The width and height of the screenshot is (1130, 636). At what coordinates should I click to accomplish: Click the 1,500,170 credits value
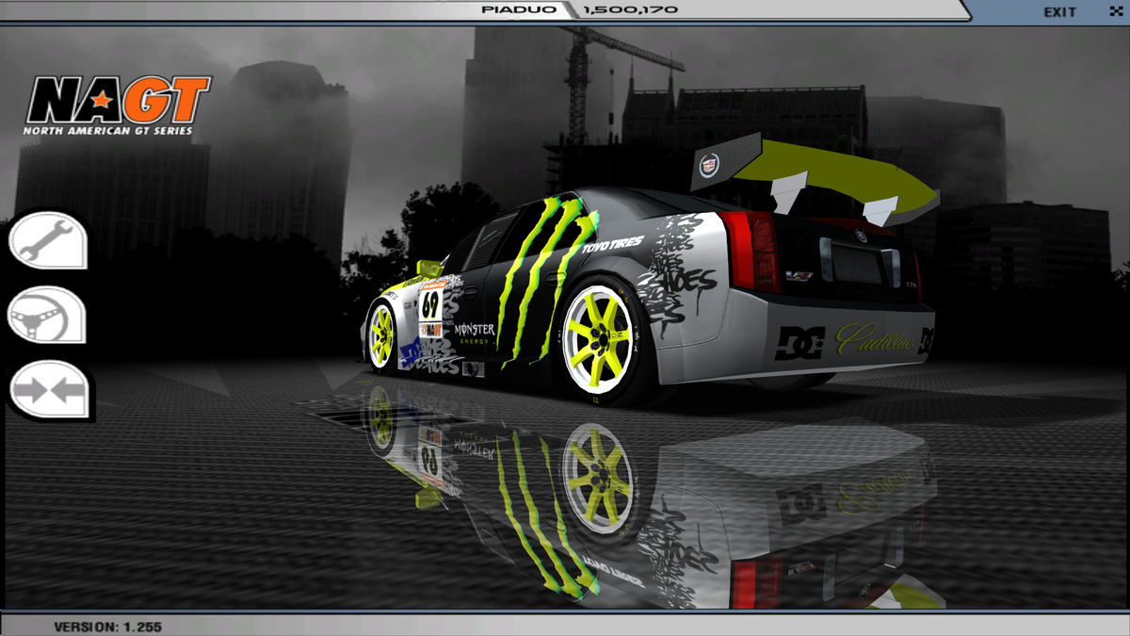tap(630, 10)
